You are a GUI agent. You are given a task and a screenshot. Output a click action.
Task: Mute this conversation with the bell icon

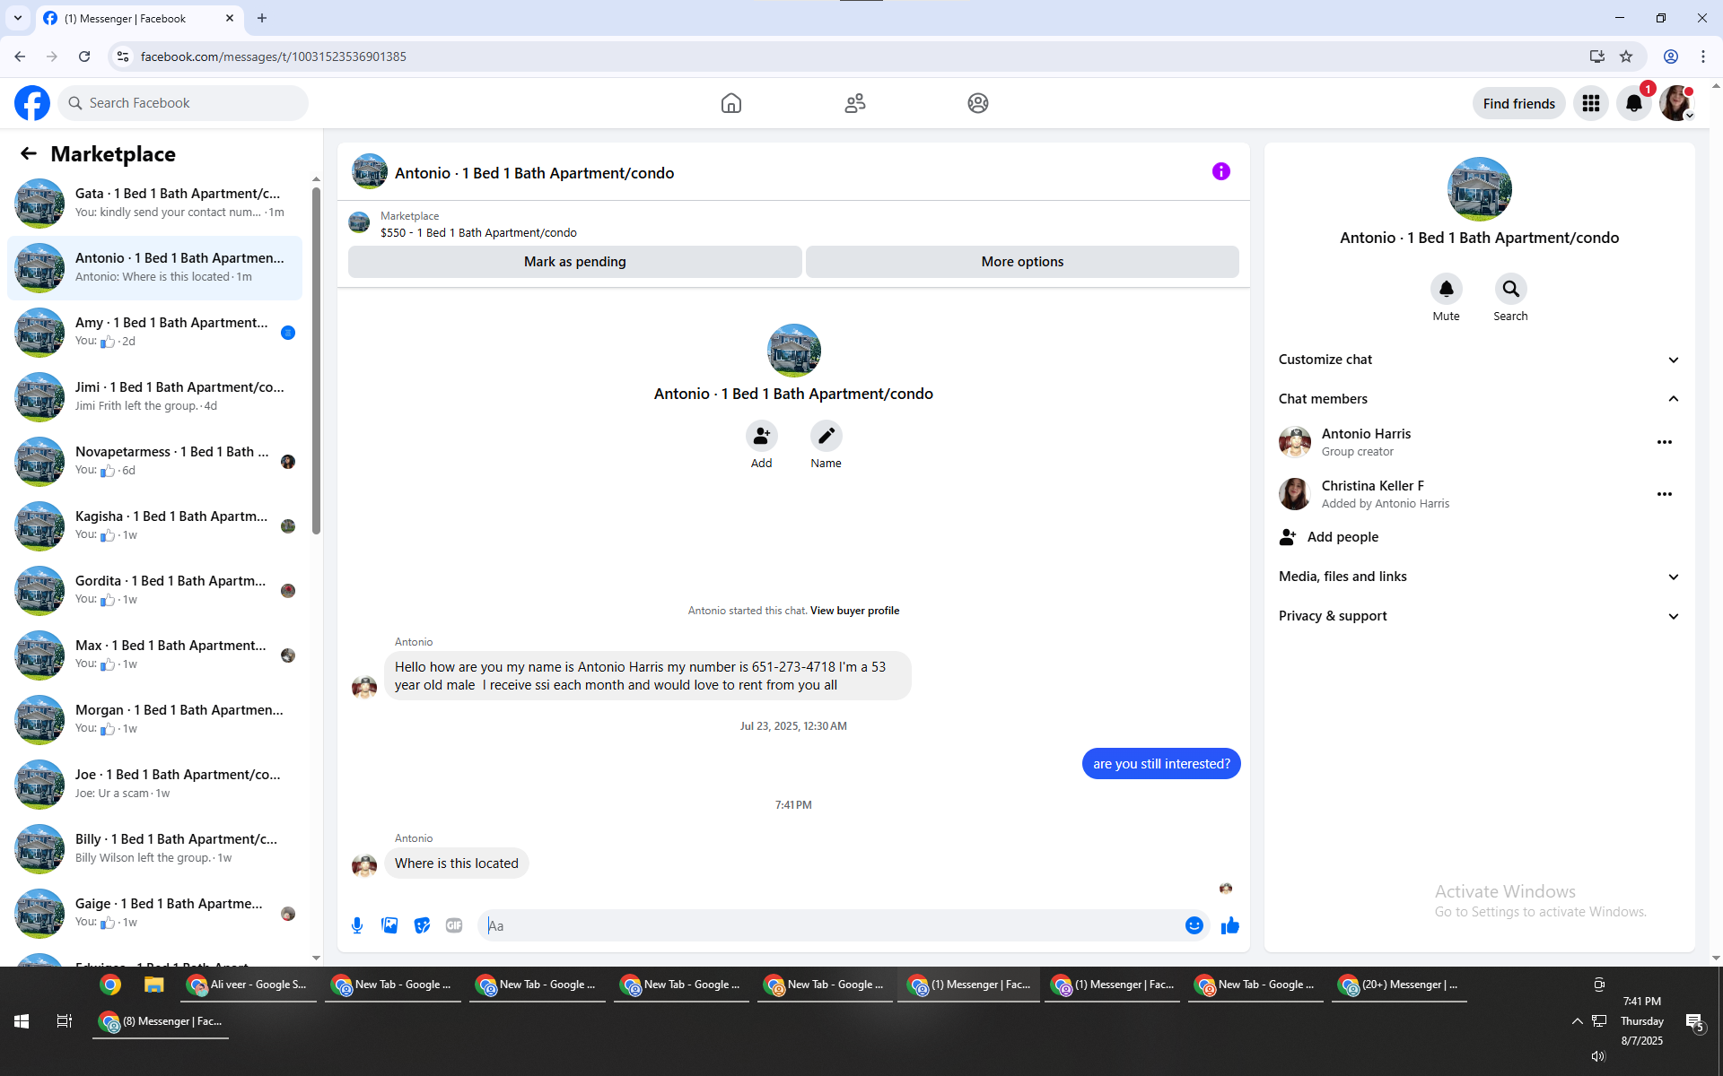tap(1446, 289)
